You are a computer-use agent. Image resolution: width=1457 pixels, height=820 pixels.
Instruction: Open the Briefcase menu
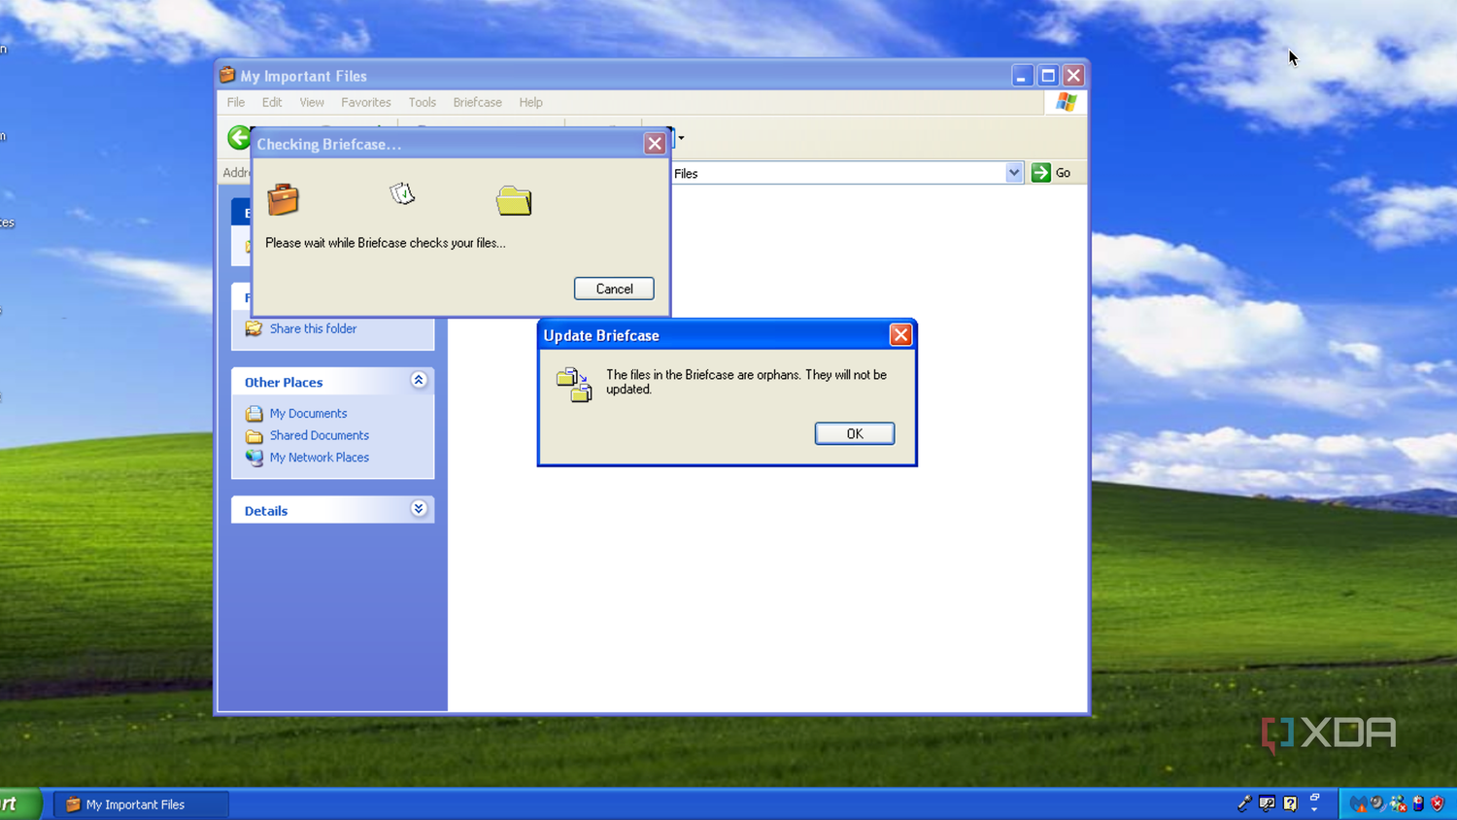tap(477, 102)
